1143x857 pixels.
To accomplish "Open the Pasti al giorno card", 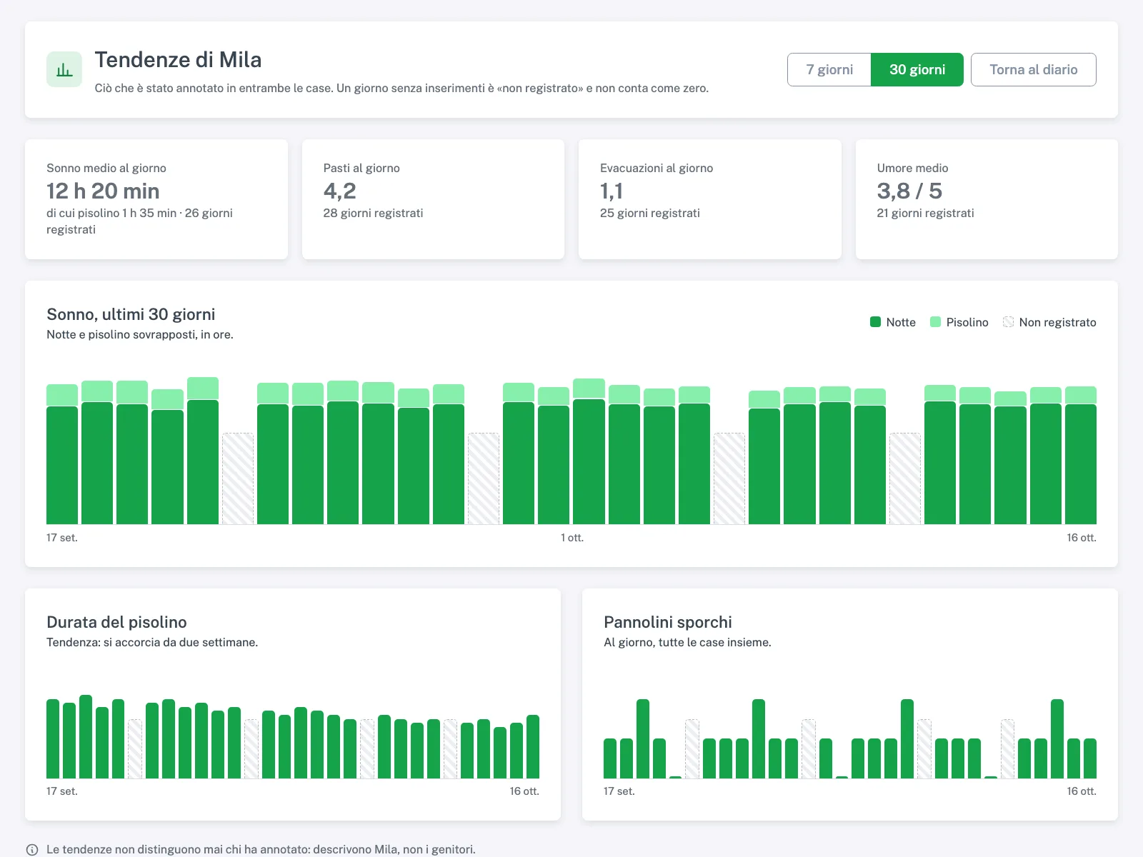I will click(433, 199).
